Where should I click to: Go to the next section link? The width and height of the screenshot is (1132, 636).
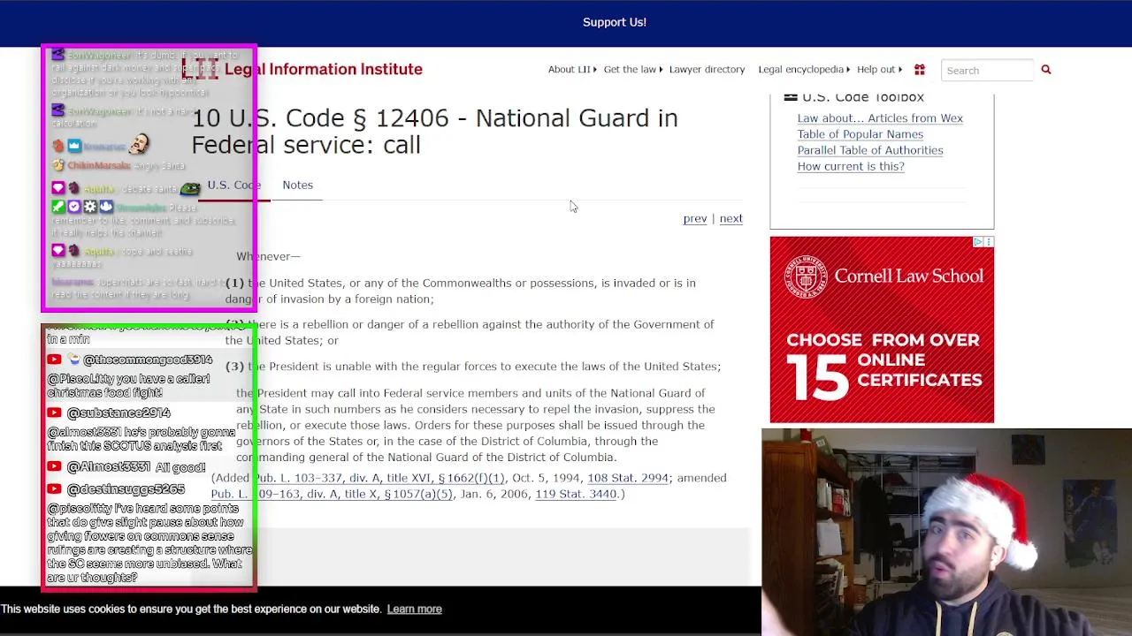tap(730, 218)
